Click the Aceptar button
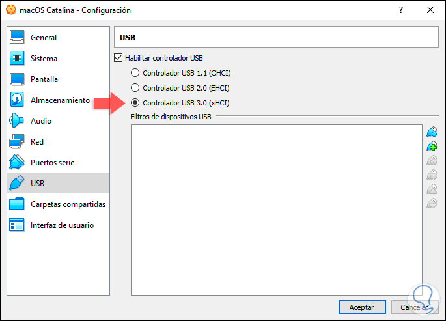The width and height of the screenshot is (446, 321). click(x=362, y=307)
